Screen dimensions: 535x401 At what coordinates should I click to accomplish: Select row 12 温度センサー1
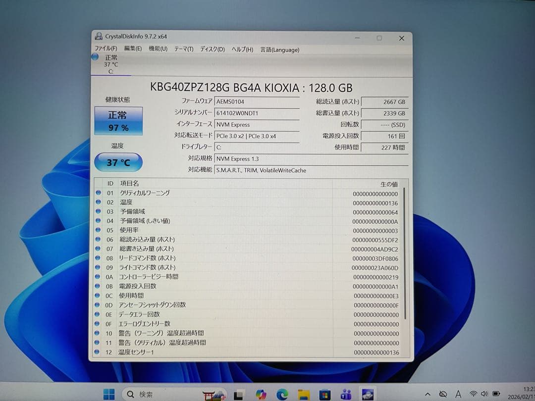pyautogui.click(x=248, y=352)
